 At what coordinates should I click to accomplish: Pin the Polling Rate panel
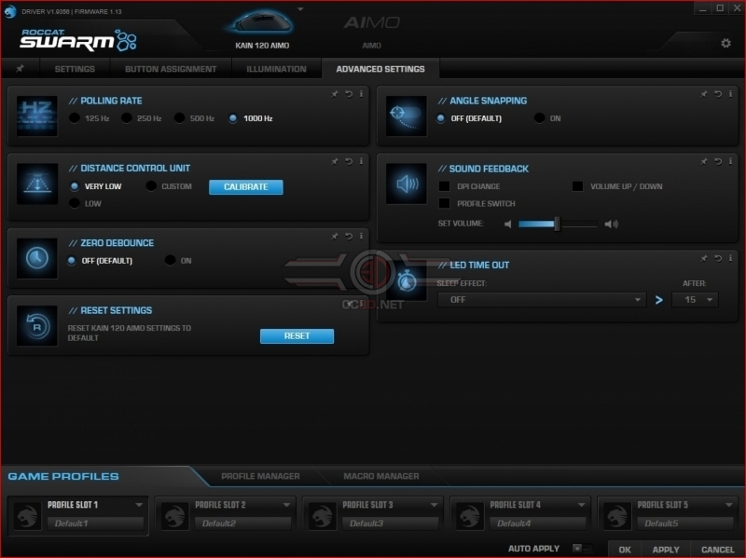pyautogui.click(x=335, y=94)
